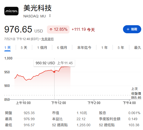Click the 976.65 price figure

click(x=18, y=29)
